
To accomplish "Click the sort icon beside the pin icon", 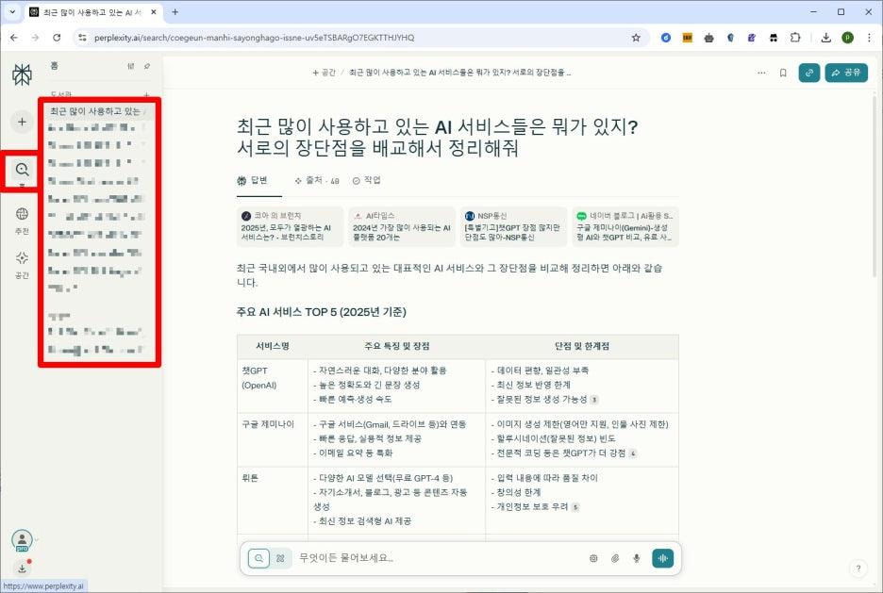I will [x=130, y=66].
